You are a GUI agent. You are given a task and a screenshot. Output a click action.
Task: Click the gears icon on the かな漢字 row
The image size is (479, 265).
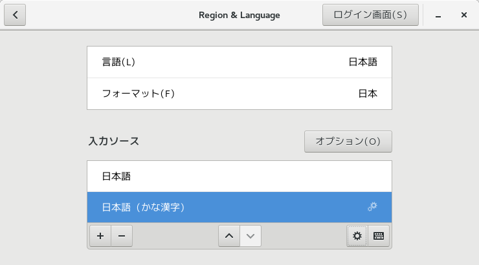click(x=372, y=207)
